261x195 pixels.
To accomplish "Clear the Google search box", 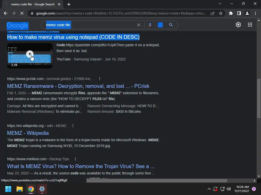I will point(138,25).
